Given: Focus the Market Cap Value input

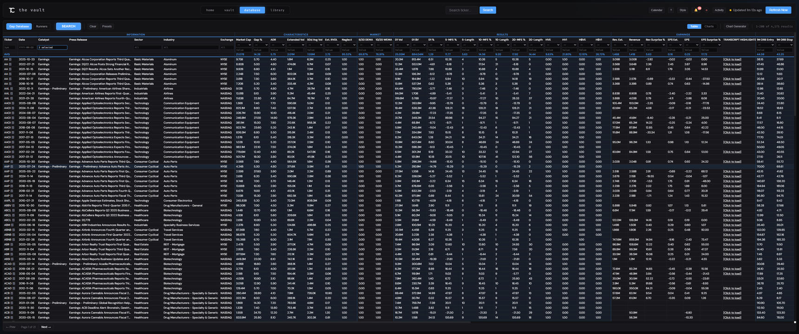Looking at the screenshot, I should [x=243, y=50].
